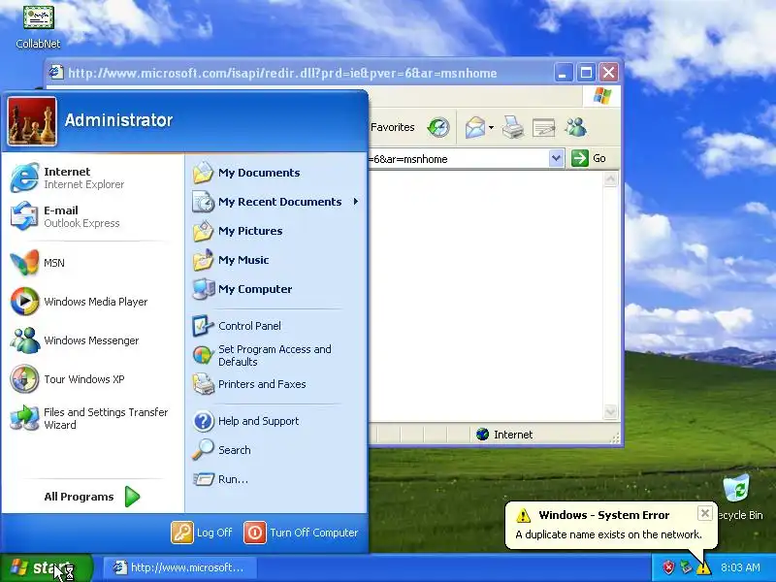This screenshot has height=582, width=776.
Task: Launch Tour Windows XP
Action: (x=92, y=379)
